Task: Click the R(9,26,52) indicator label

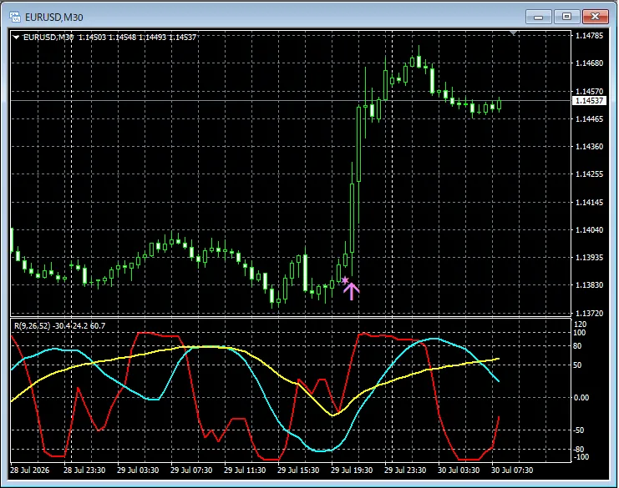Action: pyautogui.click(x=33, y=326)
